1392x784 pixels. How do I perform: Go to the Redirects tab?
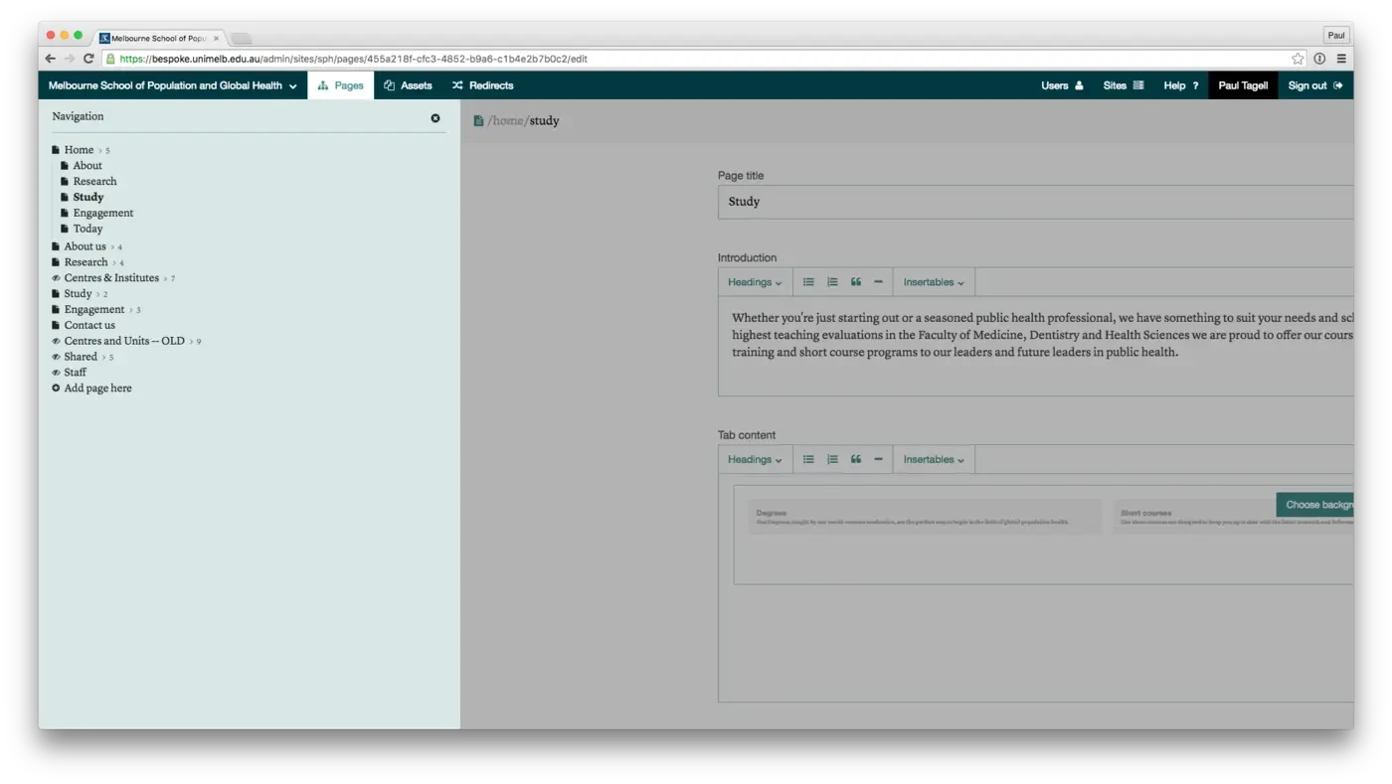[x=482, y=85]
